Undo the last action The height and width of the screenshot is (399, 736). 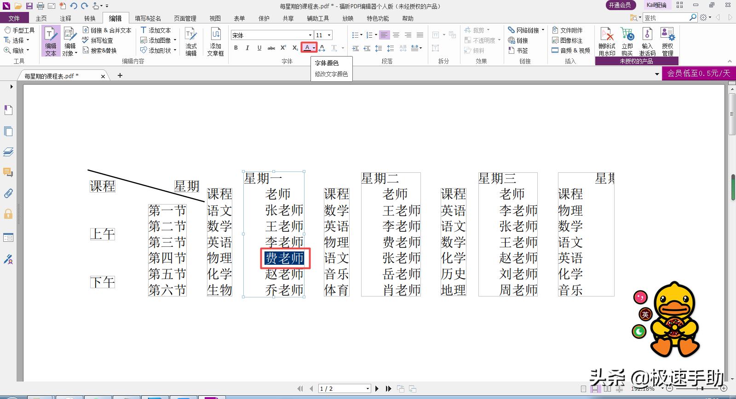pos(74,6)
